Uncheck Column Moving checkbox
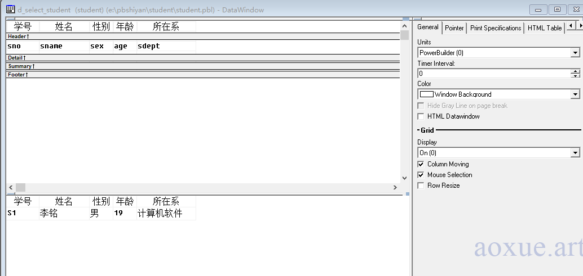The height and width of the screenshot is (276, 583). coord(421,164)
